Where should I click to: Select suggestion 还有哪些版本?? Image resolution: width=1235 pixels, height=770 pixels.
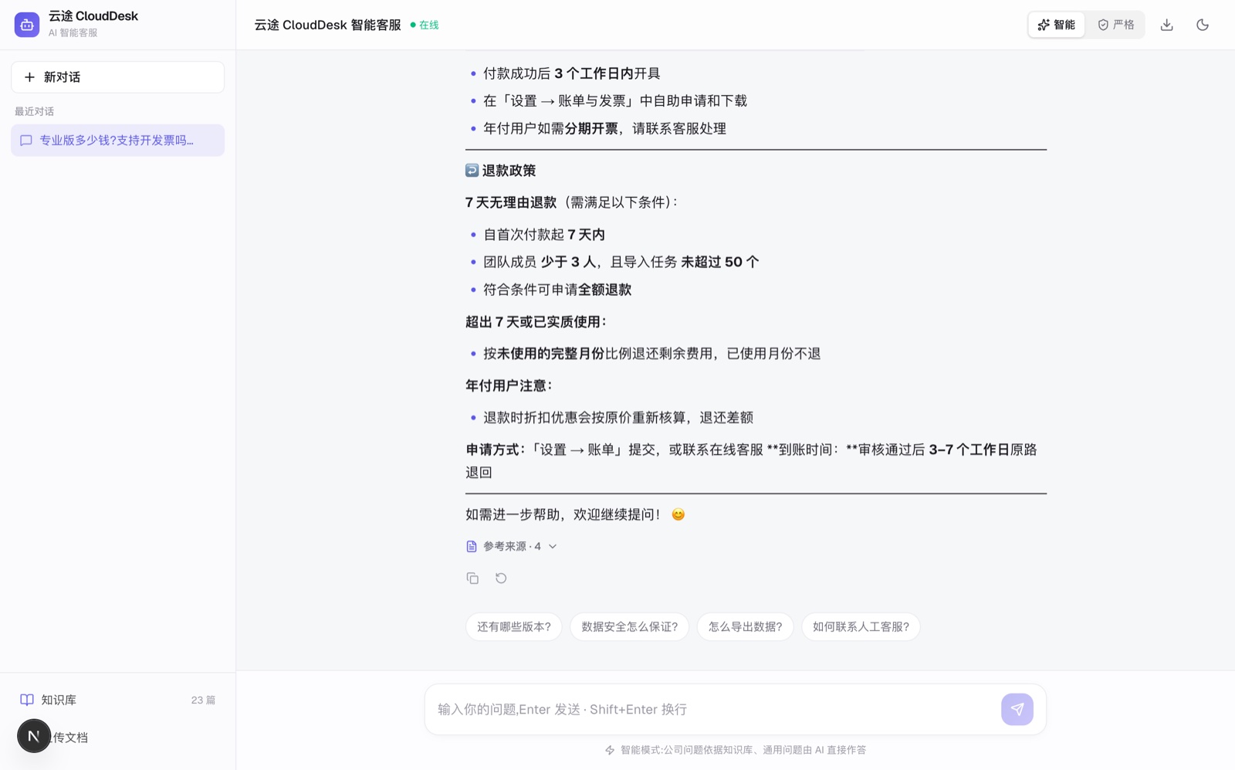[514, 626]
